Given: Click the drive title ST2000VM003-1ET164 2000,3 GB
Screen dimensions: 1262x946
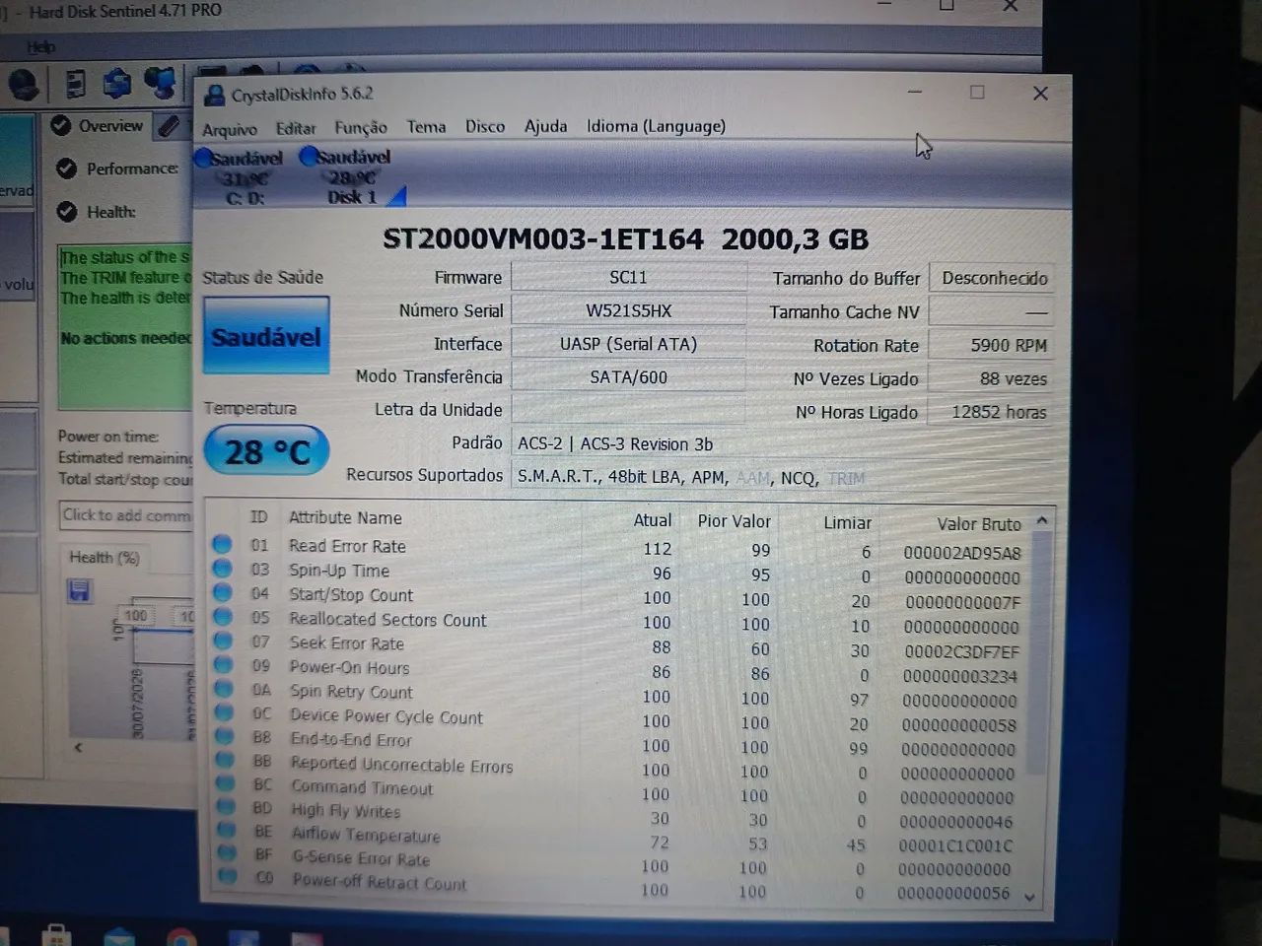Looking at the screenshot, I should (x=625, y=239).
